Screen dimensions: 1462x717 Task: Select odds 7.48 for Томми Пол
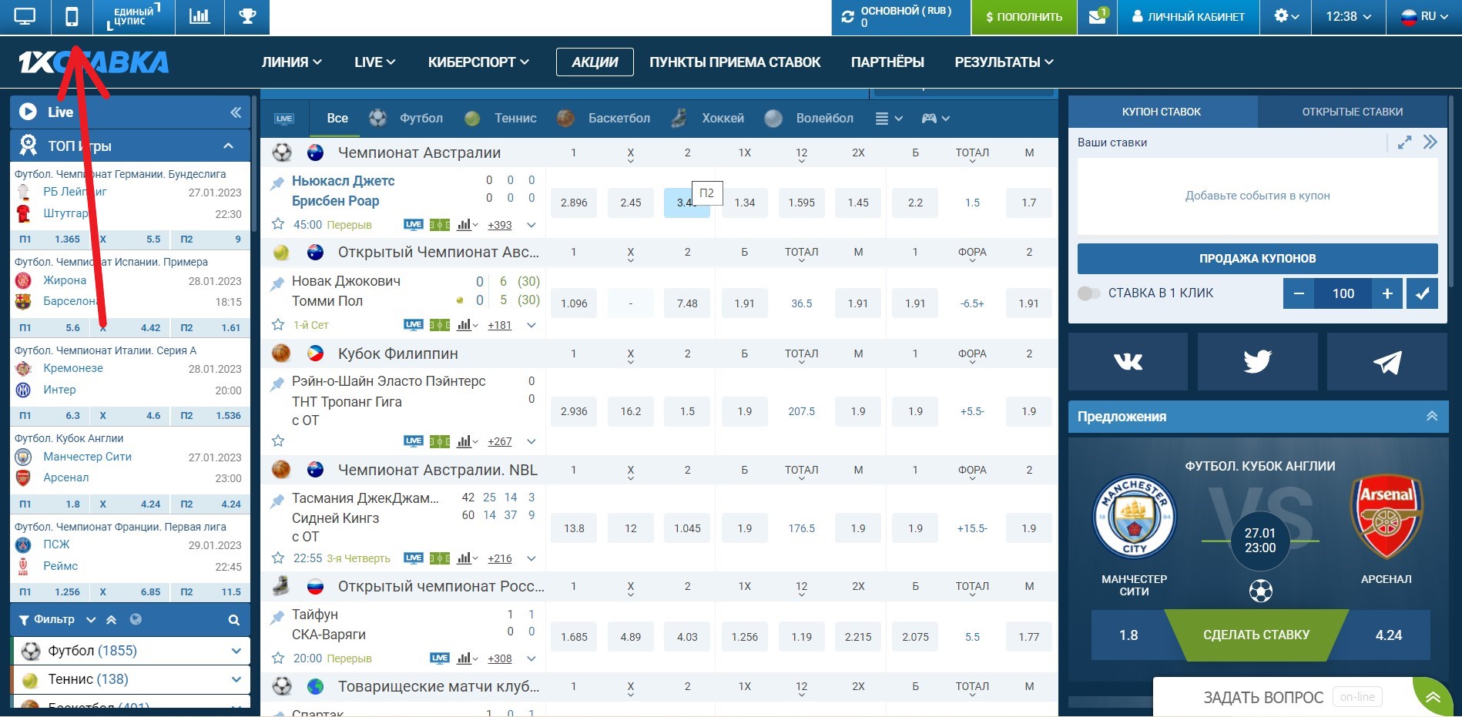coord(687,303)
